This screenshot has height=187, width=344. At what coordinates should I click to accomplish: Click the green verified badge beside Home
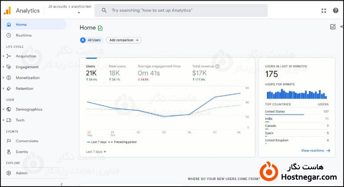(x=101, y=28)
